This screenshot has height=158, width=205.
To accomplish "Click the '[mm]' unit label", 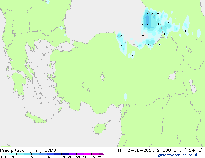I will coord(36,150).
